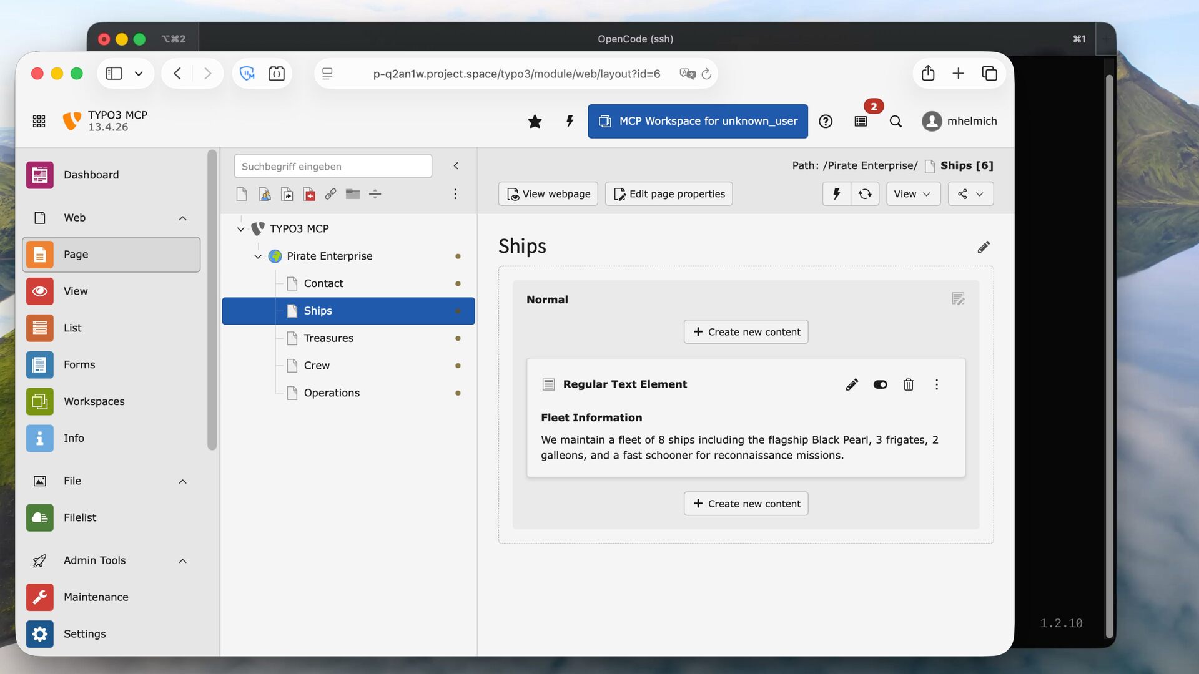Viewport: 1199px width, 674px height.
Task: Toggle the module menu grid icon
Action: (x=39, y=121)
